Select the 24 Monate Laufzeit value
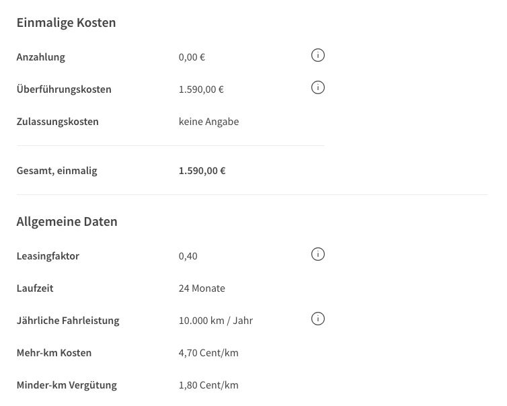 [x=202, y=288]
